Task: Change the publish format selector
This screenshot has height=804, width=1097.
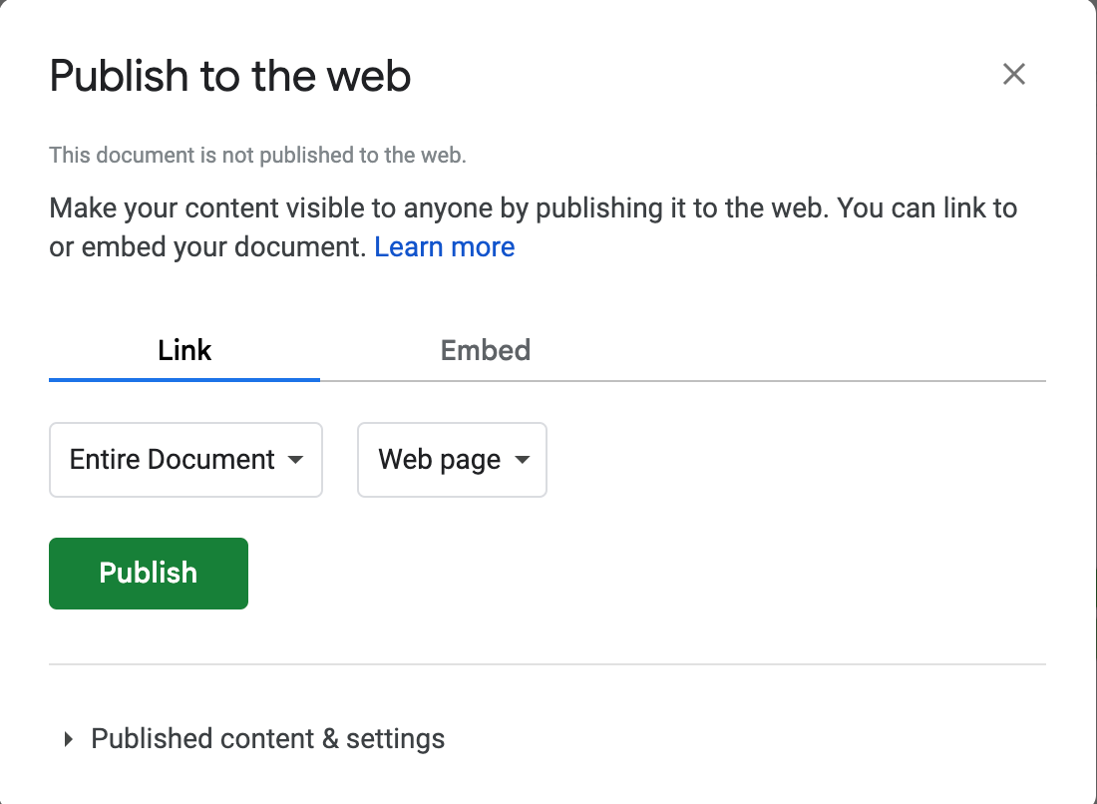Action: click(451, 460)
